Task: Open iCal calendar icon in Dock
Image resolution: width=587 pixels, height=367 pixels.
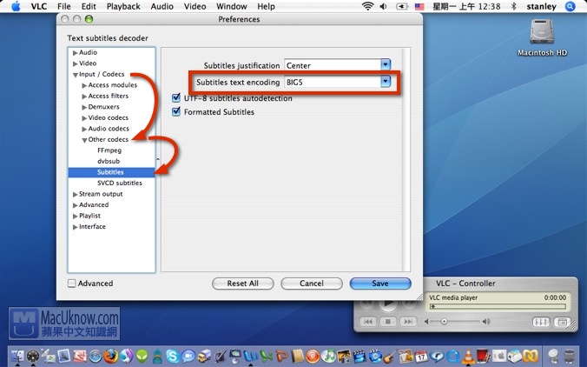Action: [421, 356]
